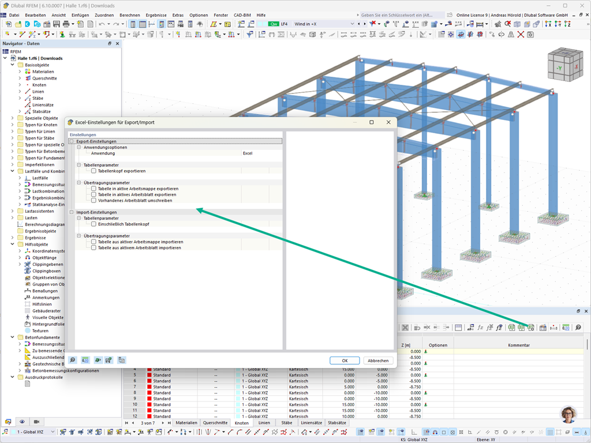Select Clippingboxen in navigator tree
591x443 pixels.
[x=46, y=271]
